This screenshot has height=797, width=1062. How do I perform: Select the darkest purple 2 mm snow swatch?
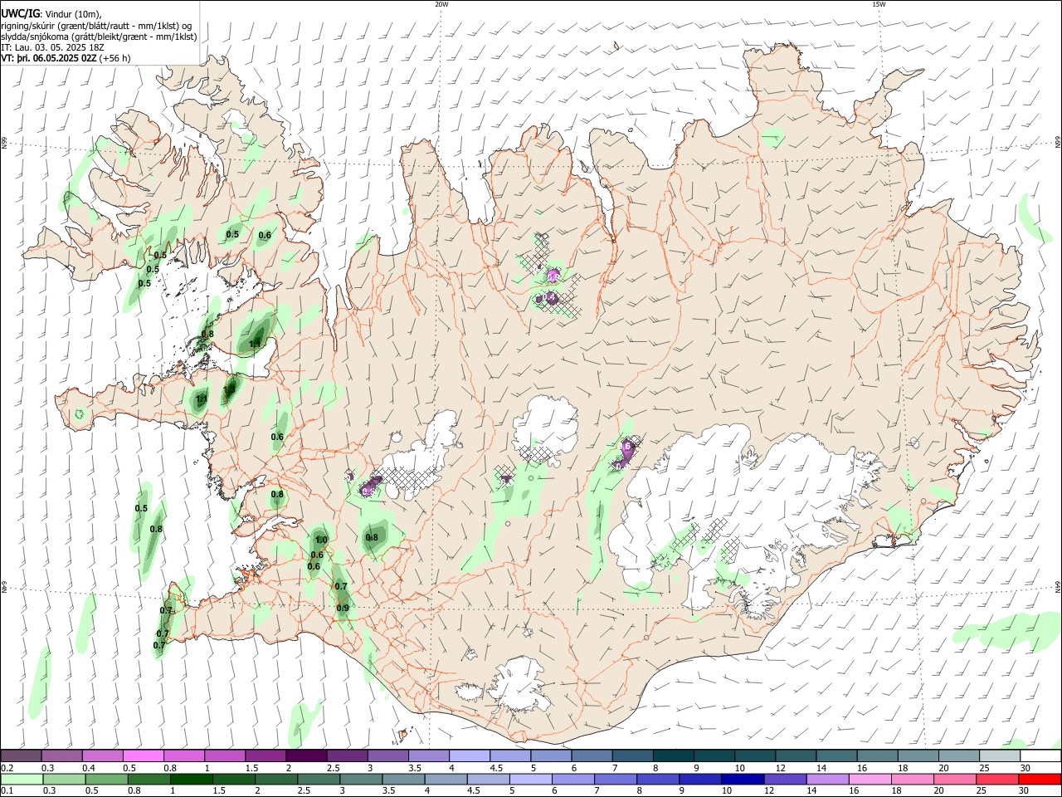305,756
